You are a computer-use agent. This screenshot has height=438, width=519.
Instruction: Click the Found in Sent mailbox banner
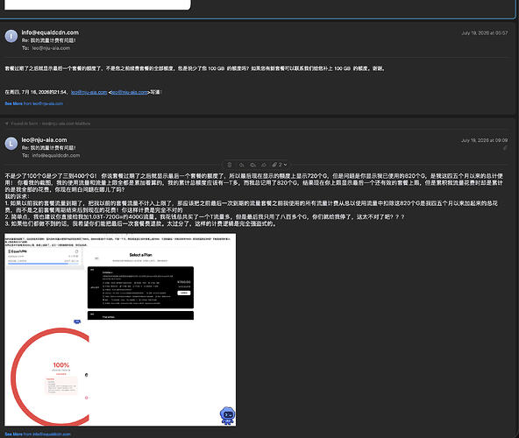47,124
